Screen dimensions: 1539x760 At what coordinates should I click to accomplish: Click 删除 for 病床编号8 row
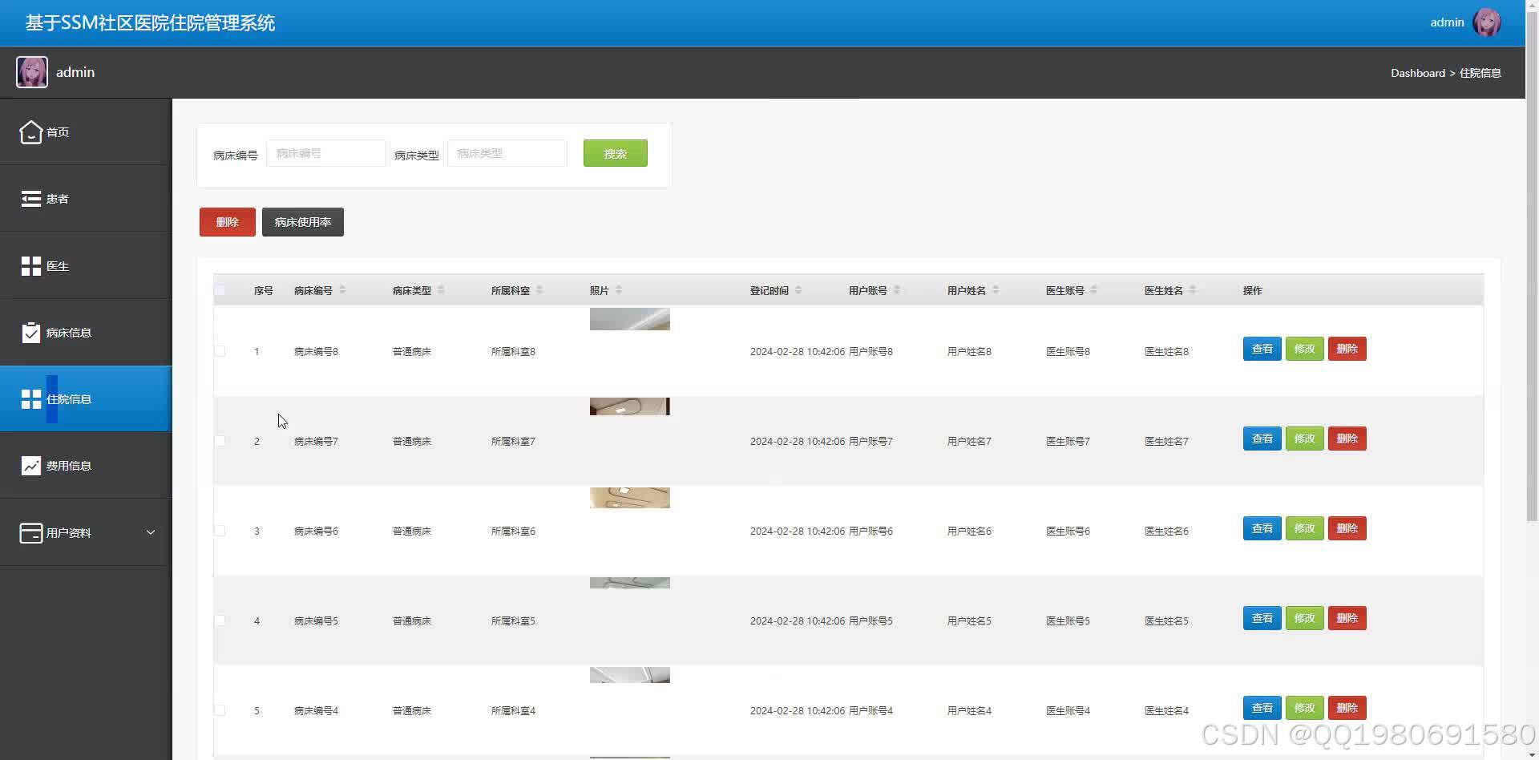(x=1347, y=349)
